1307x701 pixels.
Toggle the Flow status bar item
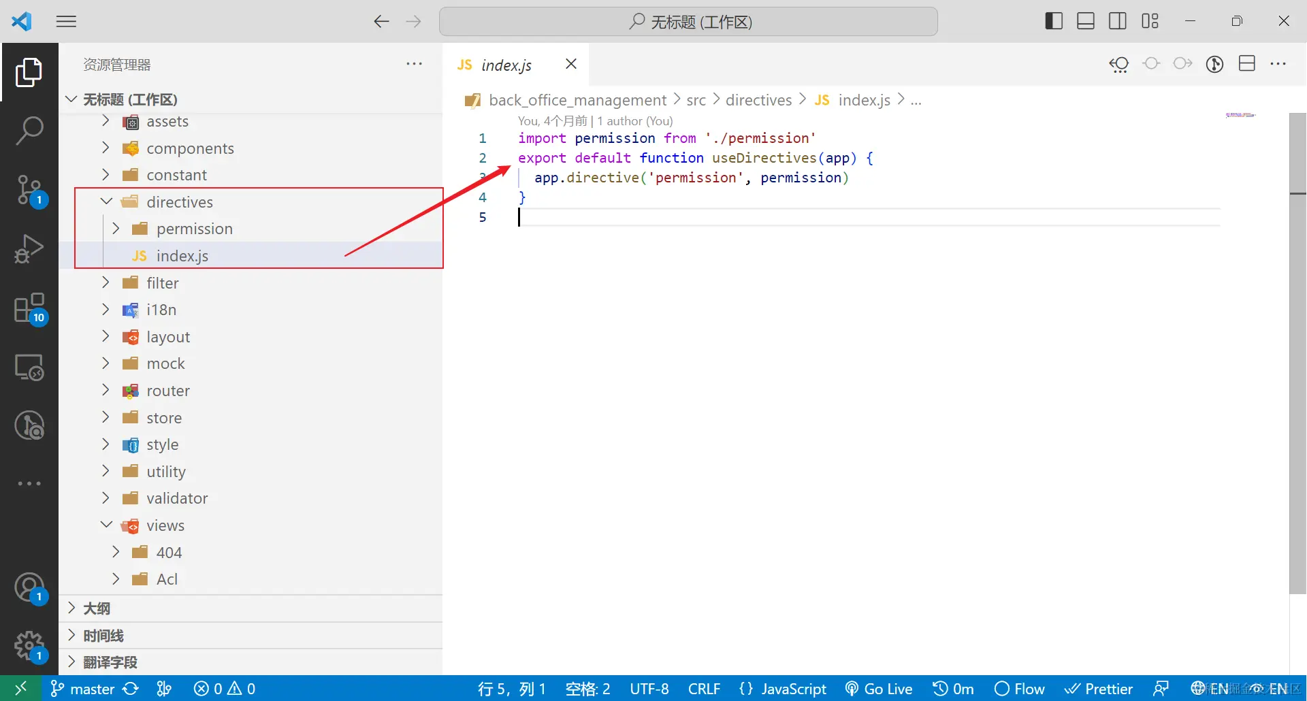(1019, 689)
